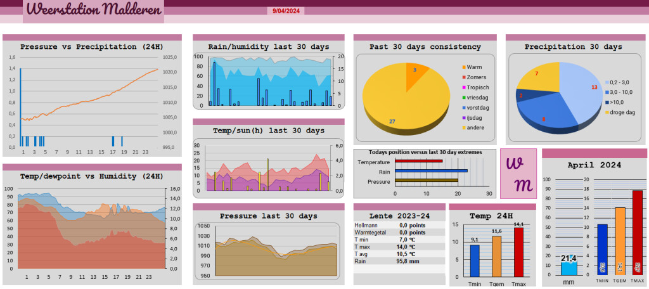Click the blue Rain position bar

[431, 170]
